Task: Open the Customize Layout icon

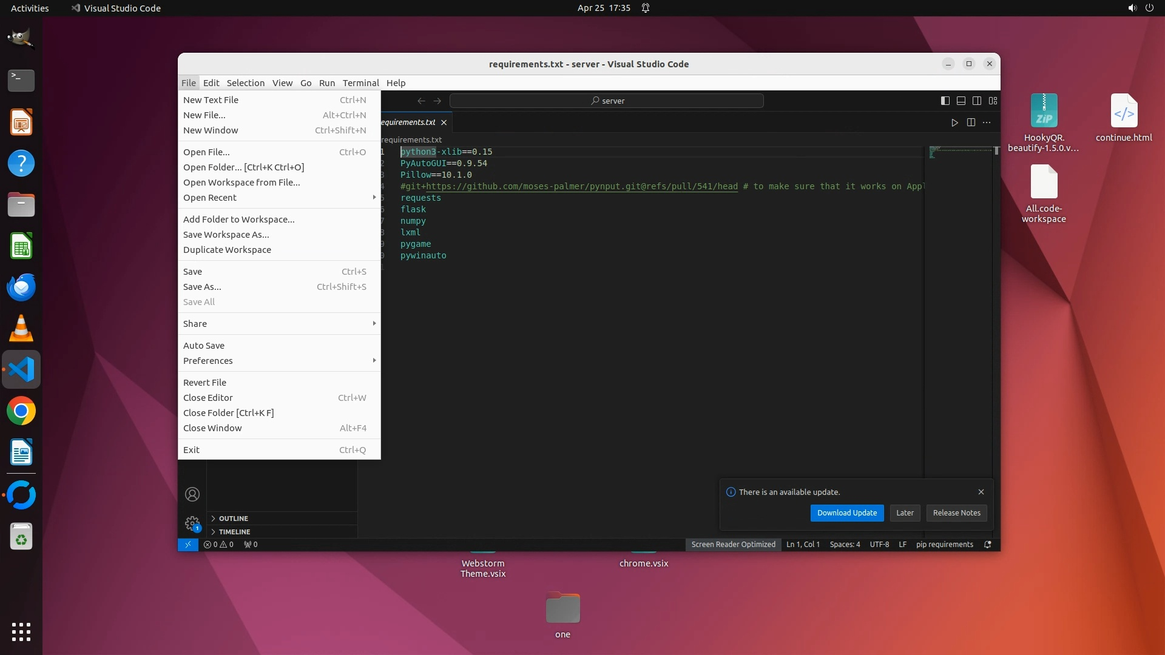Action: (x=993, y=101)
